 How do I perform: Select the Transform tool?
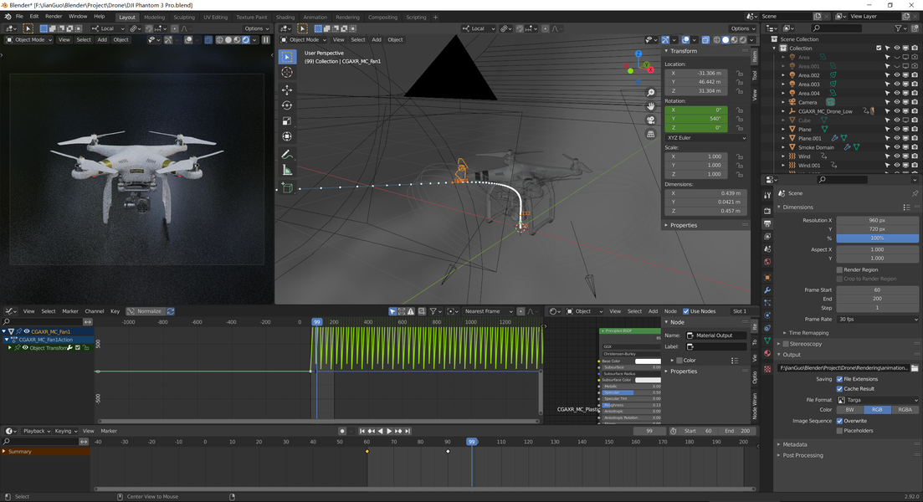click(287, 136)
